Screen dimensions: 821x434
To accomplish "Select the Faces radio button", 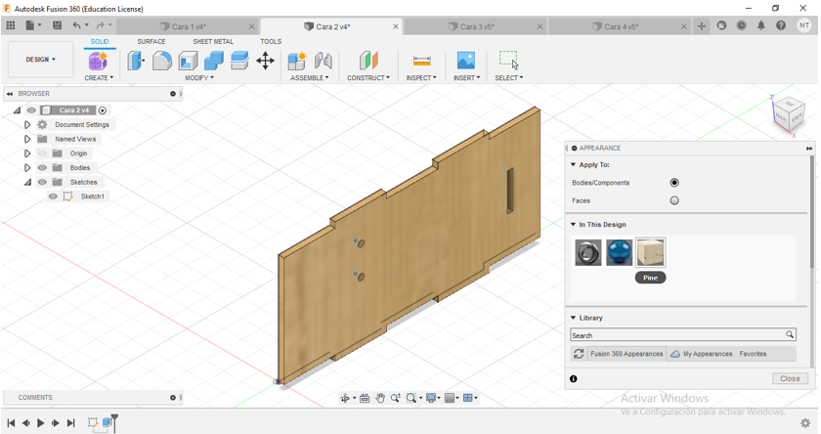I will coord(674,200).
